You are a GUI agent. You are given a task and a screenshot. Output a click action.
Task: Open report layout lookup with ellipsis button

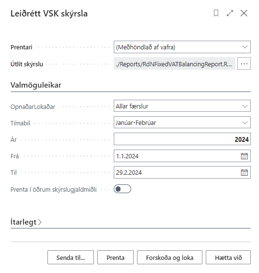coord(244,63)
